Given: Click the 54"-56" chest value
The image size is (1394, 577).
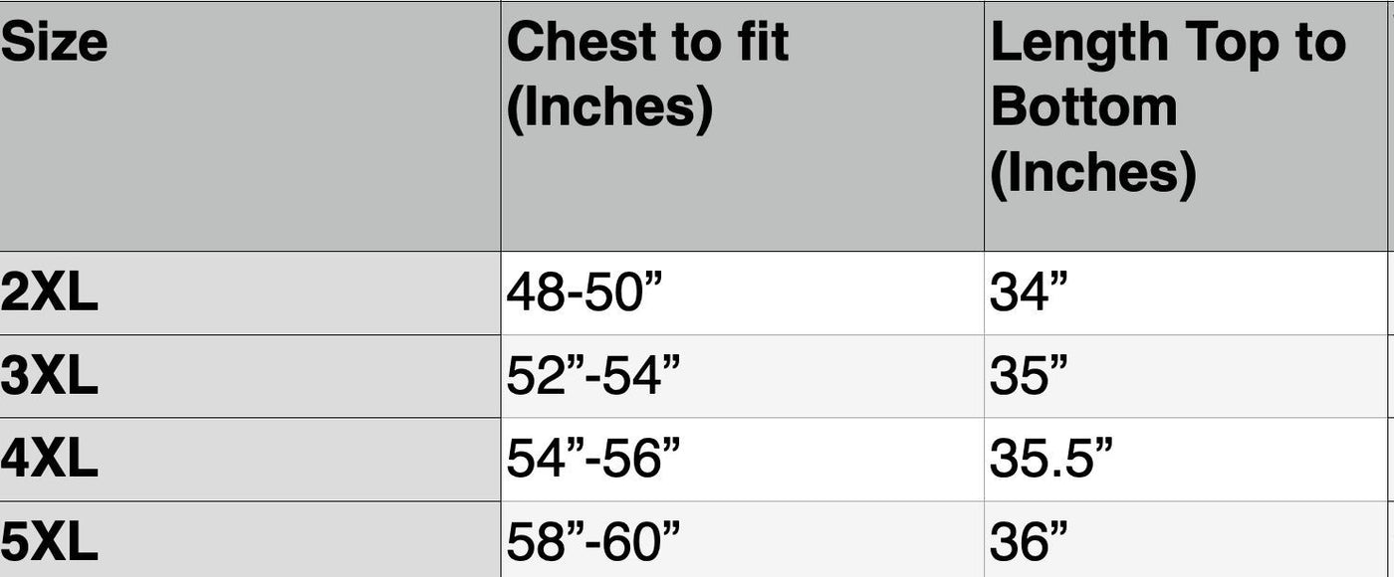Looking at the screenshot, I should [x=593, y=460].
